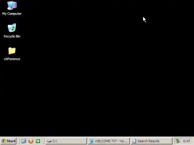Viewport: 194px width, 145px height.
Task: Switch to the C:\ taskbar window
Action: [x=66, y=141]
